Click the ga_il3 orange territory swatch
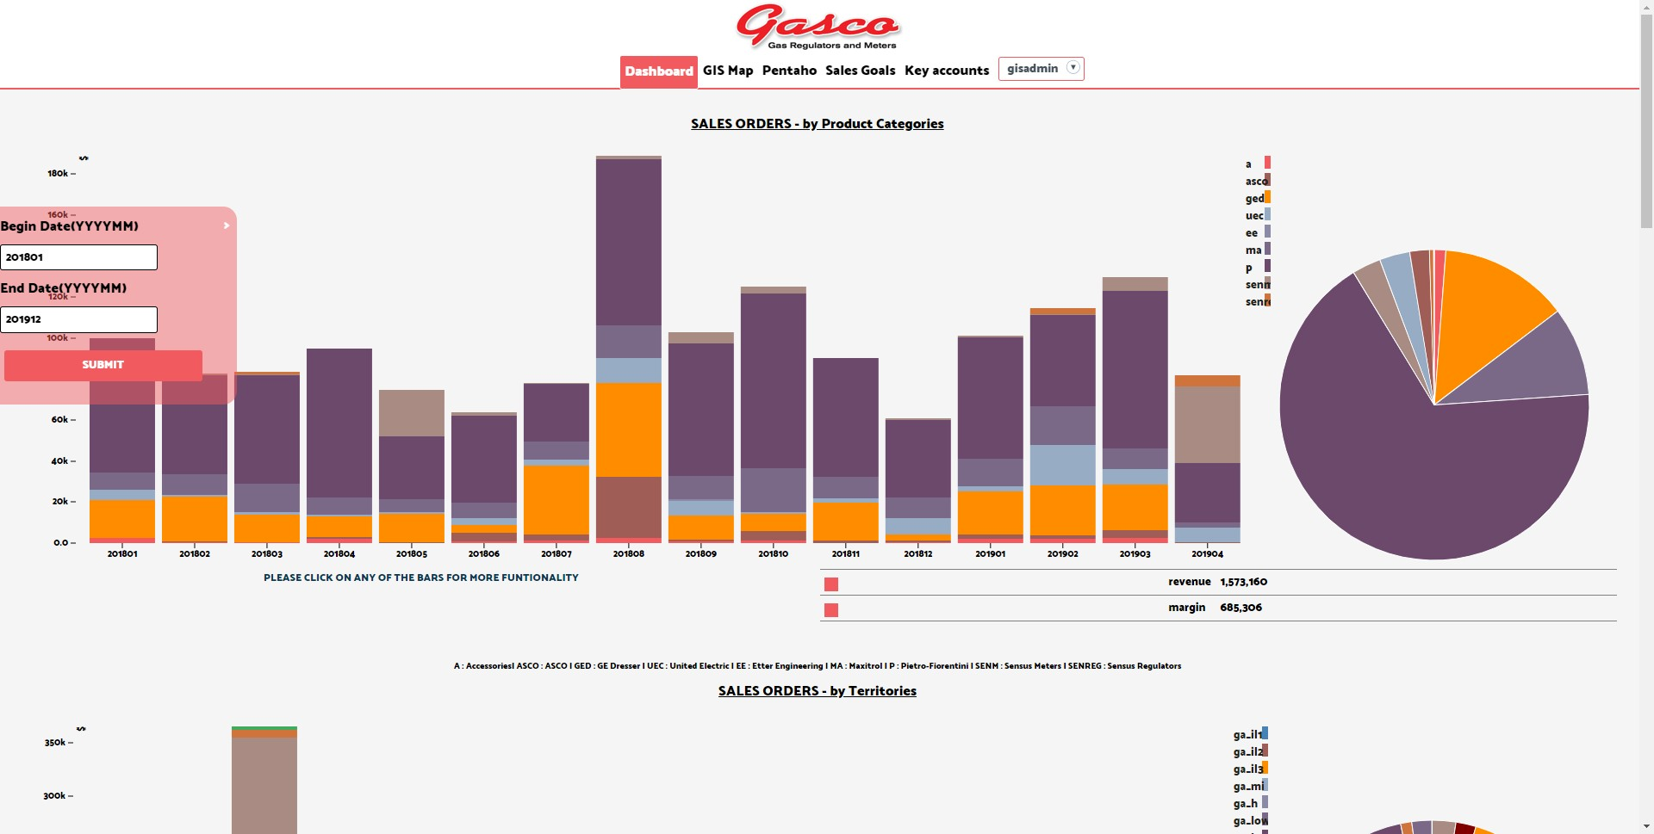This screenshot has width=1654, height=834. pos(1265,768)
